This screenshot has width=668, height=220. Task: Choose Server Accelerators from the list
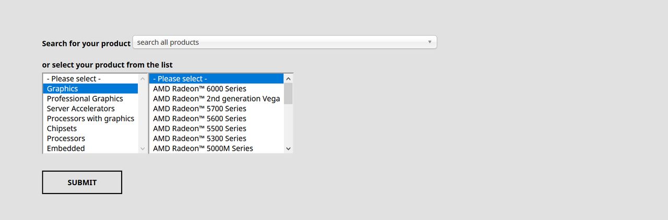pyautogui.click(x=90, y=109)
